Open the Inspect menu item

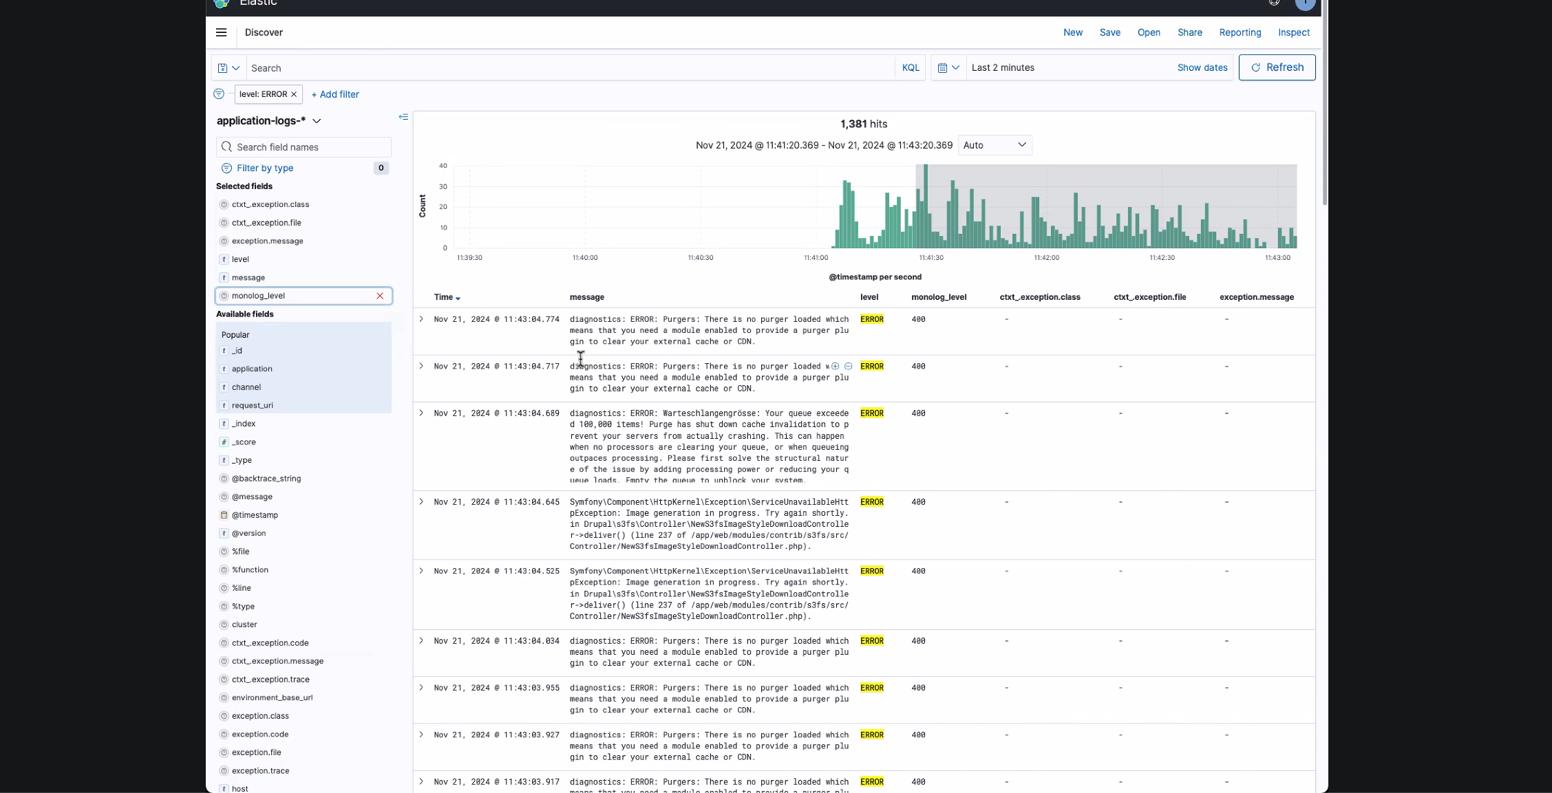1293,32
